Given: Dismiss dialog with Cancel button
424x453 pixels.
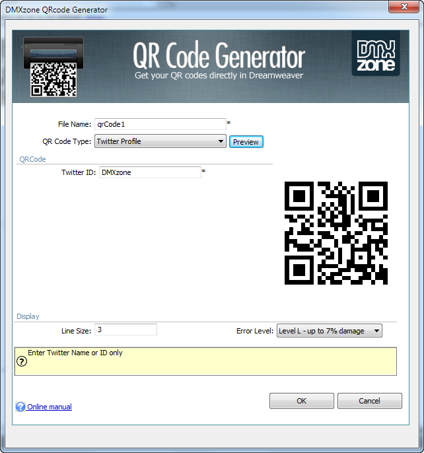Looking at the screenshot, I should 369,401.
